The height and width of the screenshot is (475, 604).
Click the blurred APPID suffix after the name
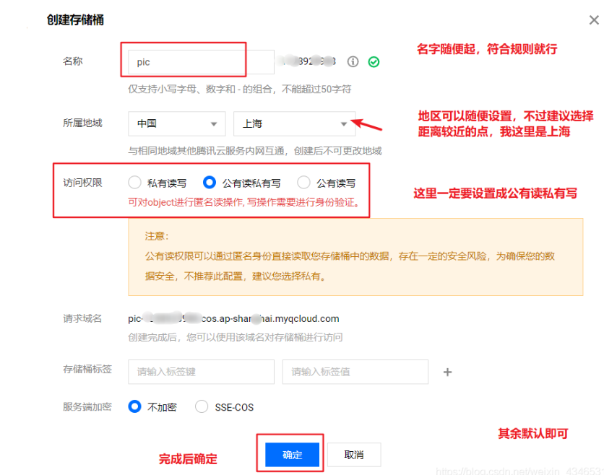pos(309,62)
